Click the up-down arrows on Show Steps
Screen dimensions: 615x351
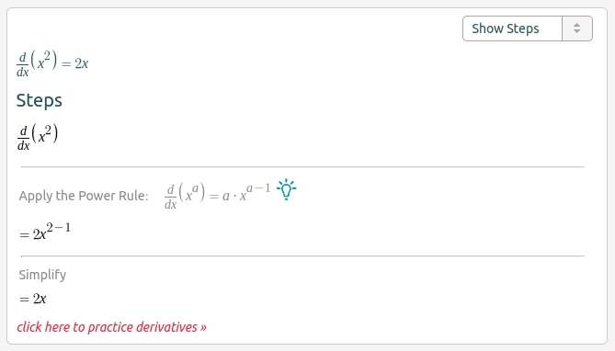pos(577,28)
